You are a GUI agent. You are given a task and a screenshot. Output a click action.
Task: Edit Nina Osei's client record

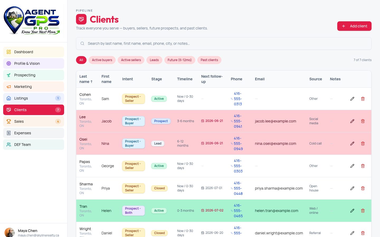pos(352,144)
